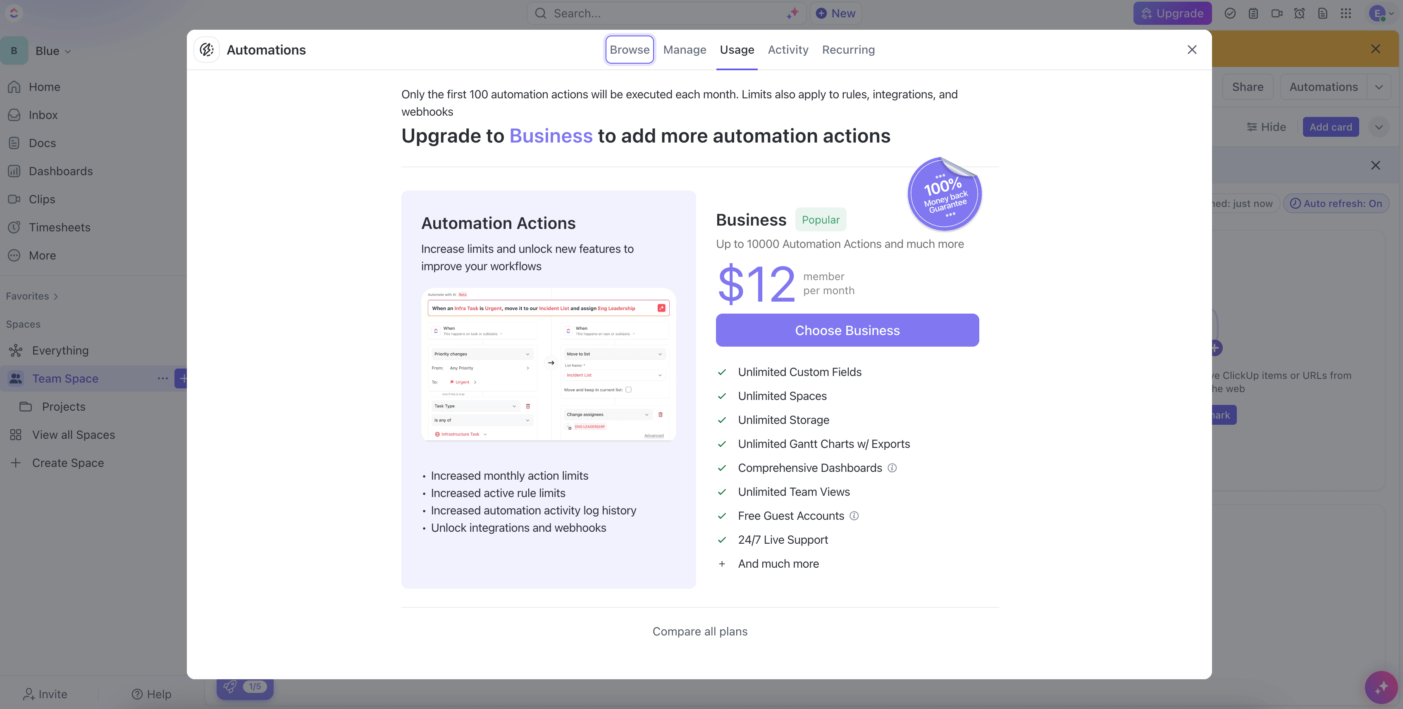1403x709 pixels.
Task: Click Invite at the sidebar bottom
Action: pos(45,694)
